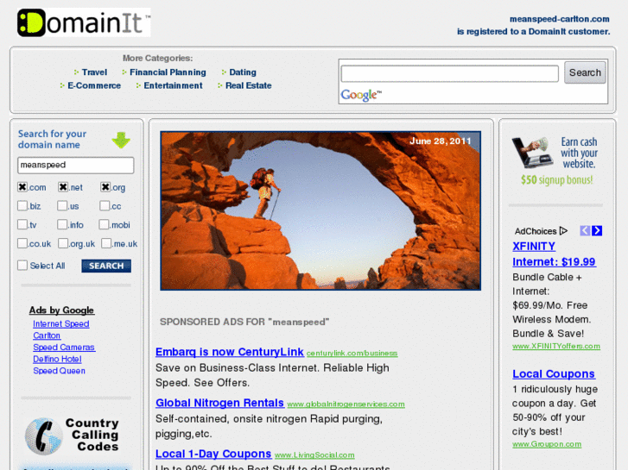Click the hiker under rock arch photo
The width and height of the screenshot is (628, 470).
click(320, 210)
